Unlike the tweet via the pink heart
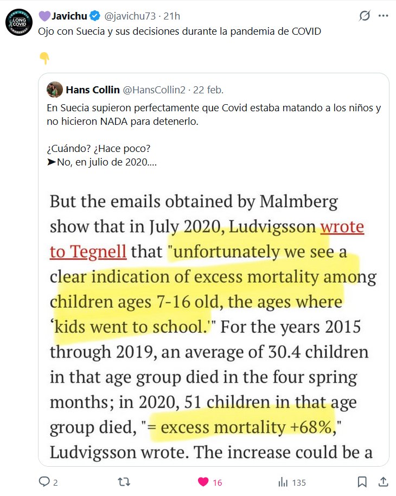The width and height of the screenshot is (396, 496). (203, 481)
